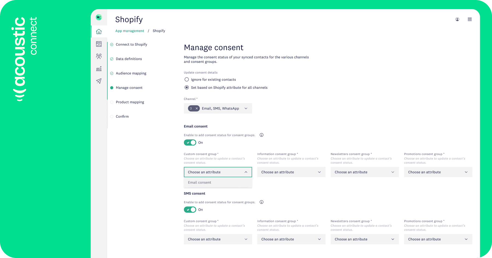The width and height of the screenshot is (492, 258).
Task: Select Ignore for existing contacts radio button
Action: 186,79
